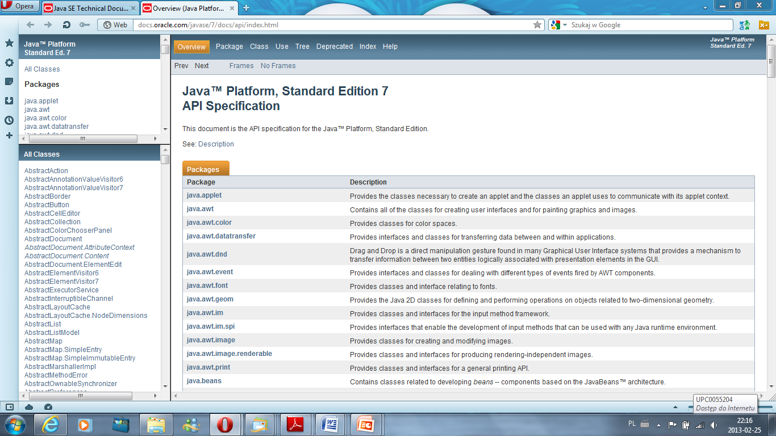Select the Overview navigation tab

click(191, 47)
